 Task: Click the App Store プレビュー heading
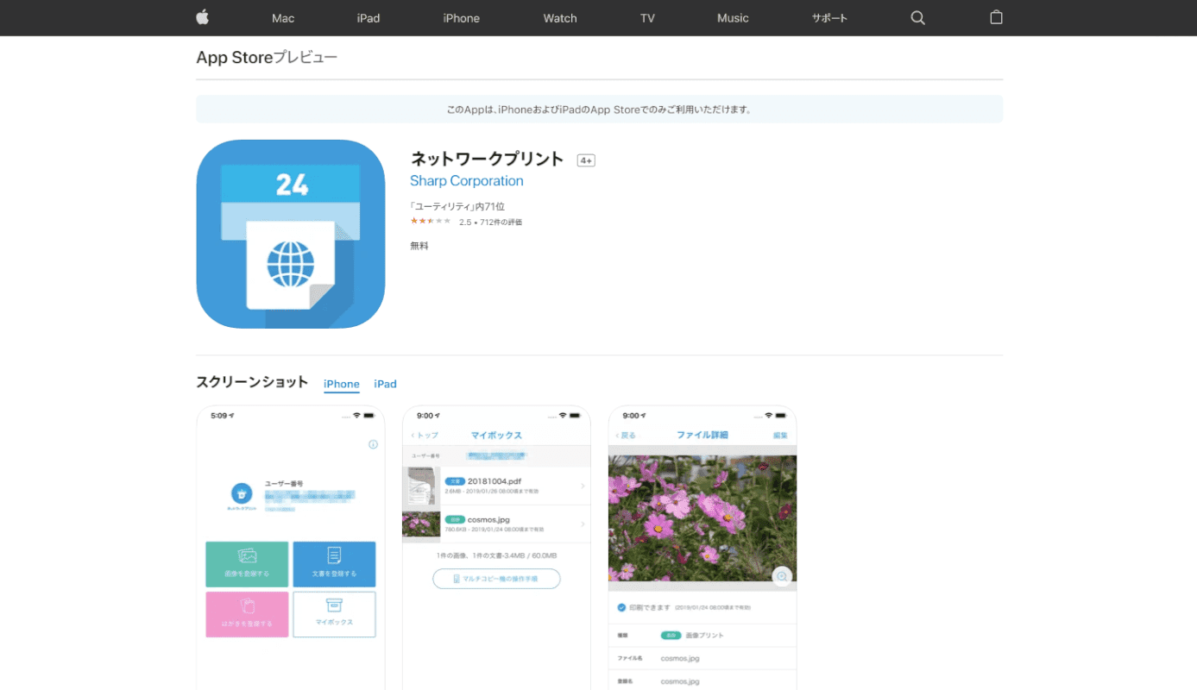[267, 58]
